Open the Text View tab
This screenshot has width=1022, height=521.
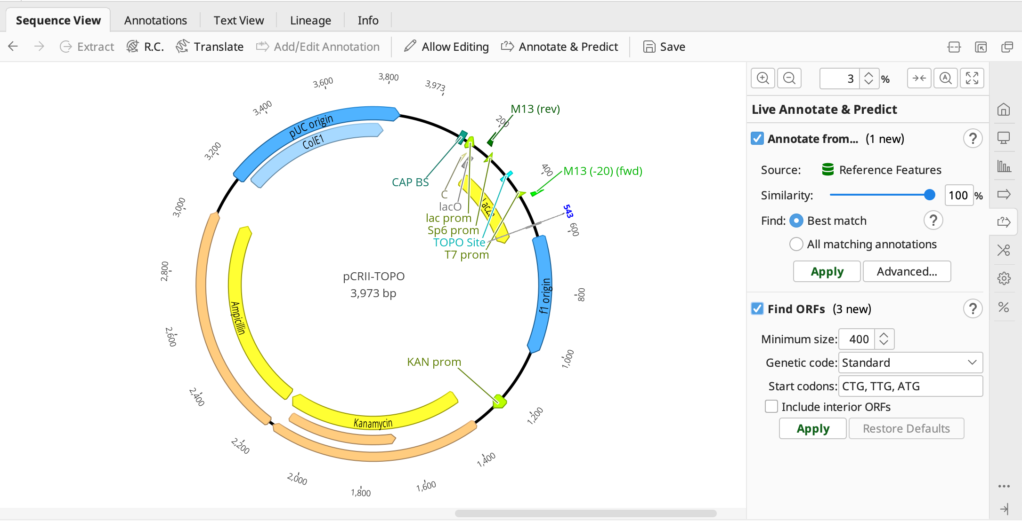point(238,20)
